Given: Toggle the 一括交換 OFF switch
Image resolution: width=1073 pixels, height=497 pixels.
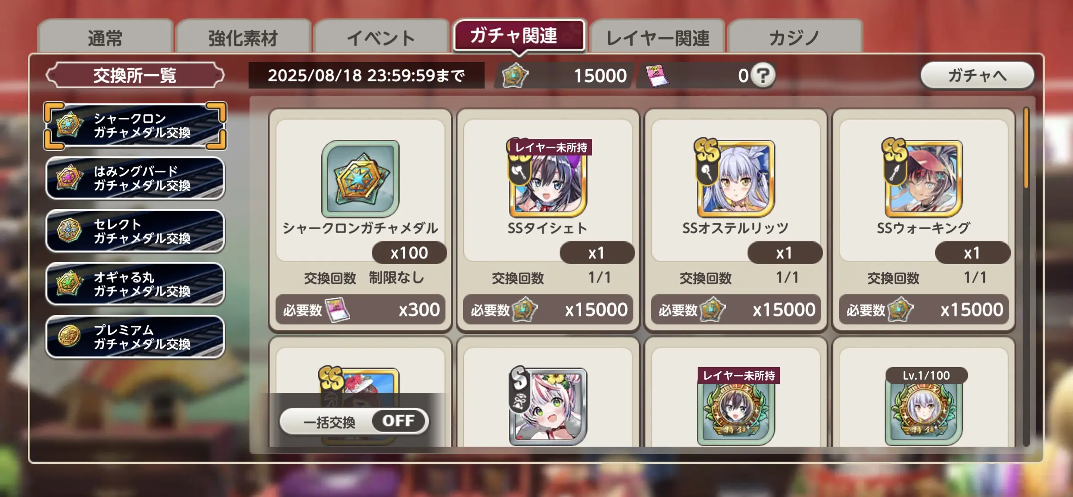Looking at the screenshot, I should [354, 422].
